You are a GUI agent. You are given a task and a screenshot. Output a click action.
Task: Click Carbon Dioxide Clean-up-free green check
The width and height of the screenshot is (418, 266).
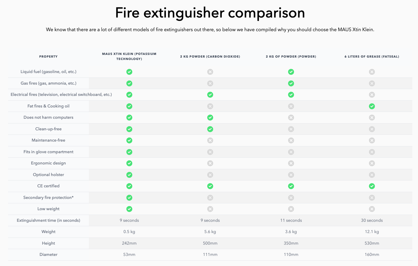pyautogui.click(x=210, y=129)
